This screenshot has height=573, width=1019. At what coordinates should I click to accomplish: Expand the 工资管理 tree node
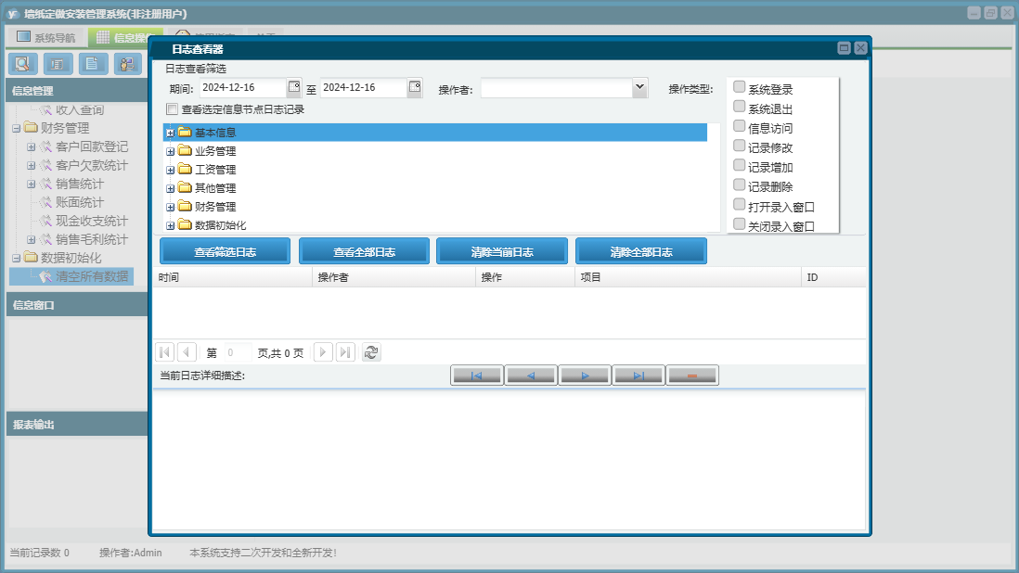[x=170, y=170]
